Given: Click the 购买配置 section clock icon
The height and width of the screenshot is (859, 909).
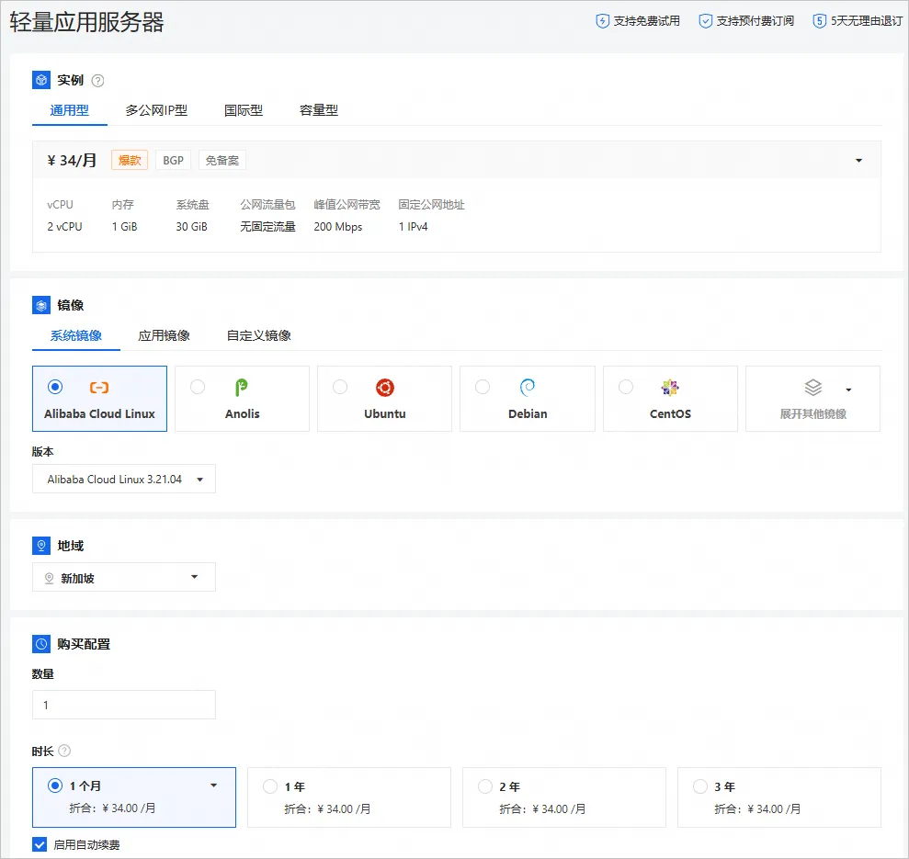Looking at the screenshot, I should click(x=41, y=644).
